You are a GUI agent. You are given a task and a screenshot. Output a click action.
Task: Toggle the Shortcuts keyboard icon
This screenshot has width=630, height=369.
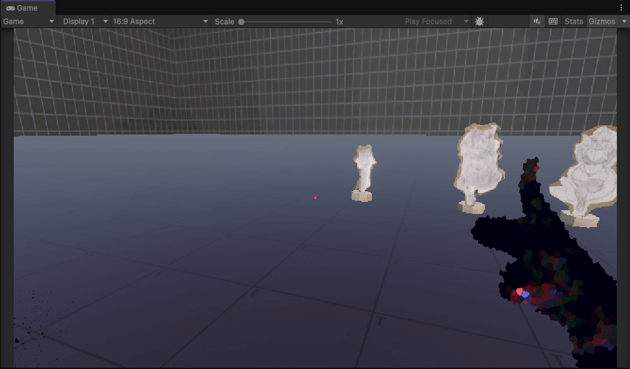tap(553, 21)
